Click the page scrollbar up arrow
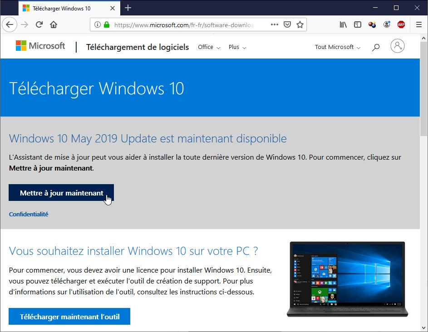 coord(423,38)
